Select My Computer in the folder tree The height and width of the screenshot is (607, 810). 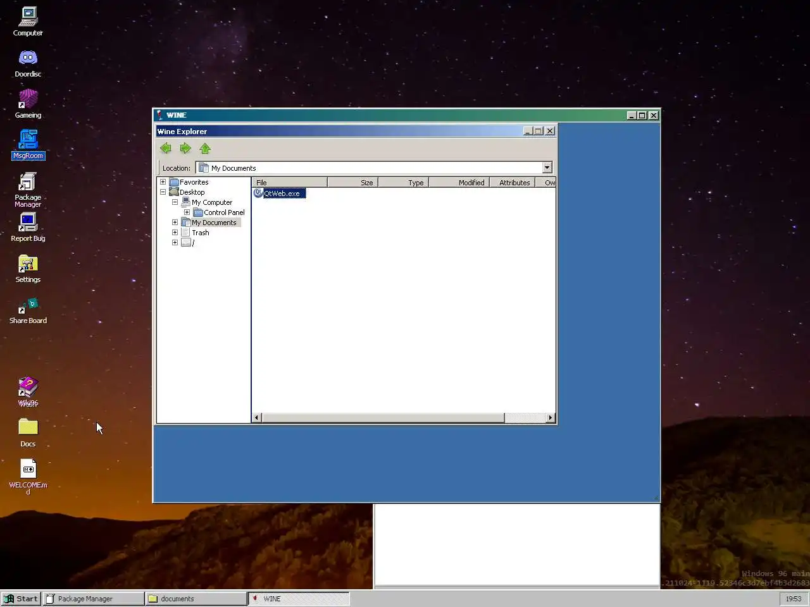point(211,202)
